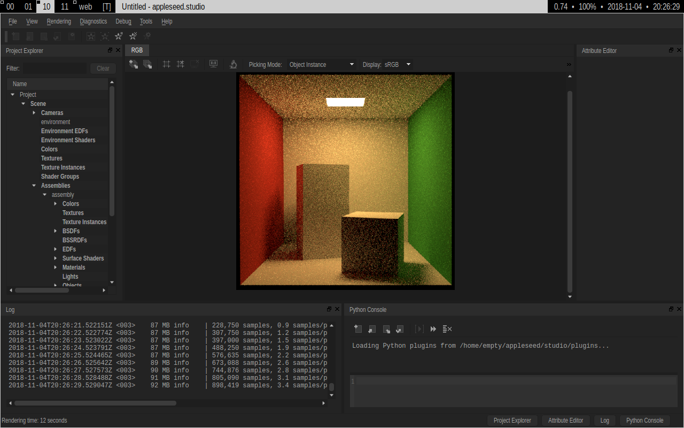Viewport: 684px width, 428px height.
Task: Float the Project Explorer panel
Action: coord(110,50)
